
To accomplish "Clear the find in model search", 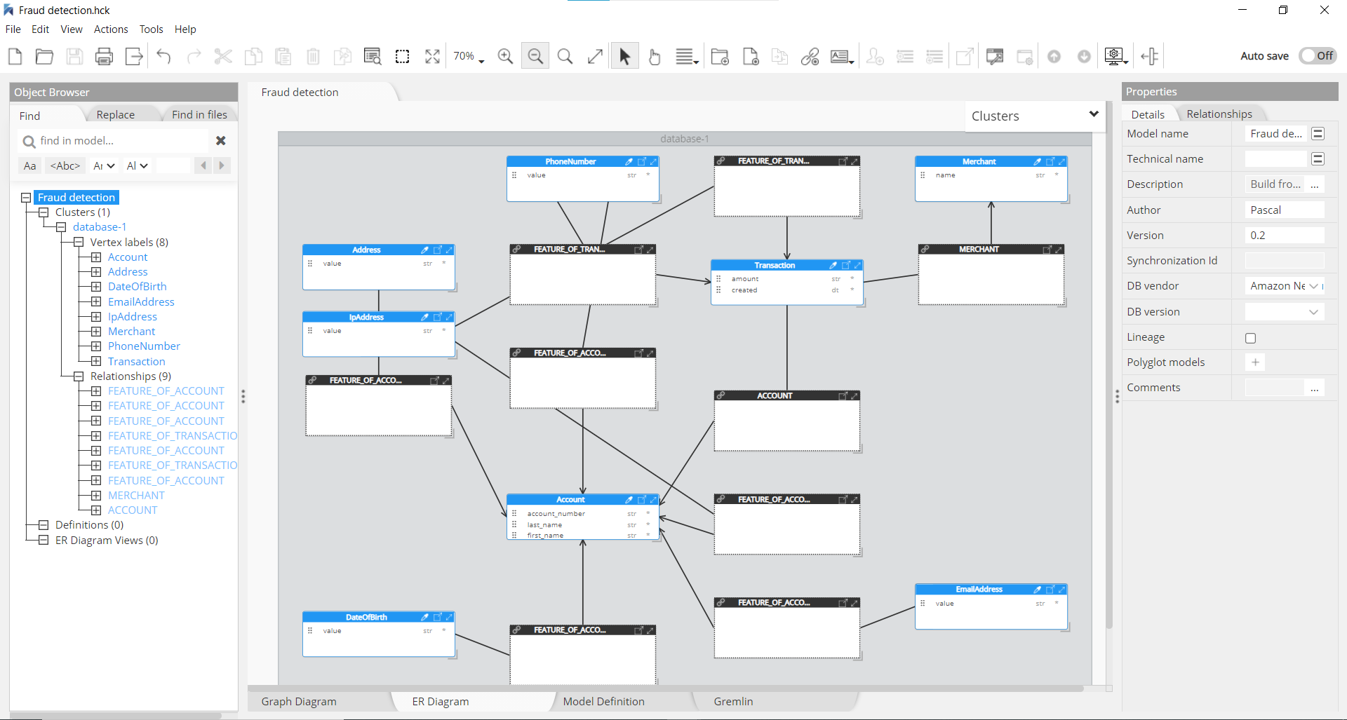I will (x=220, y=141).
